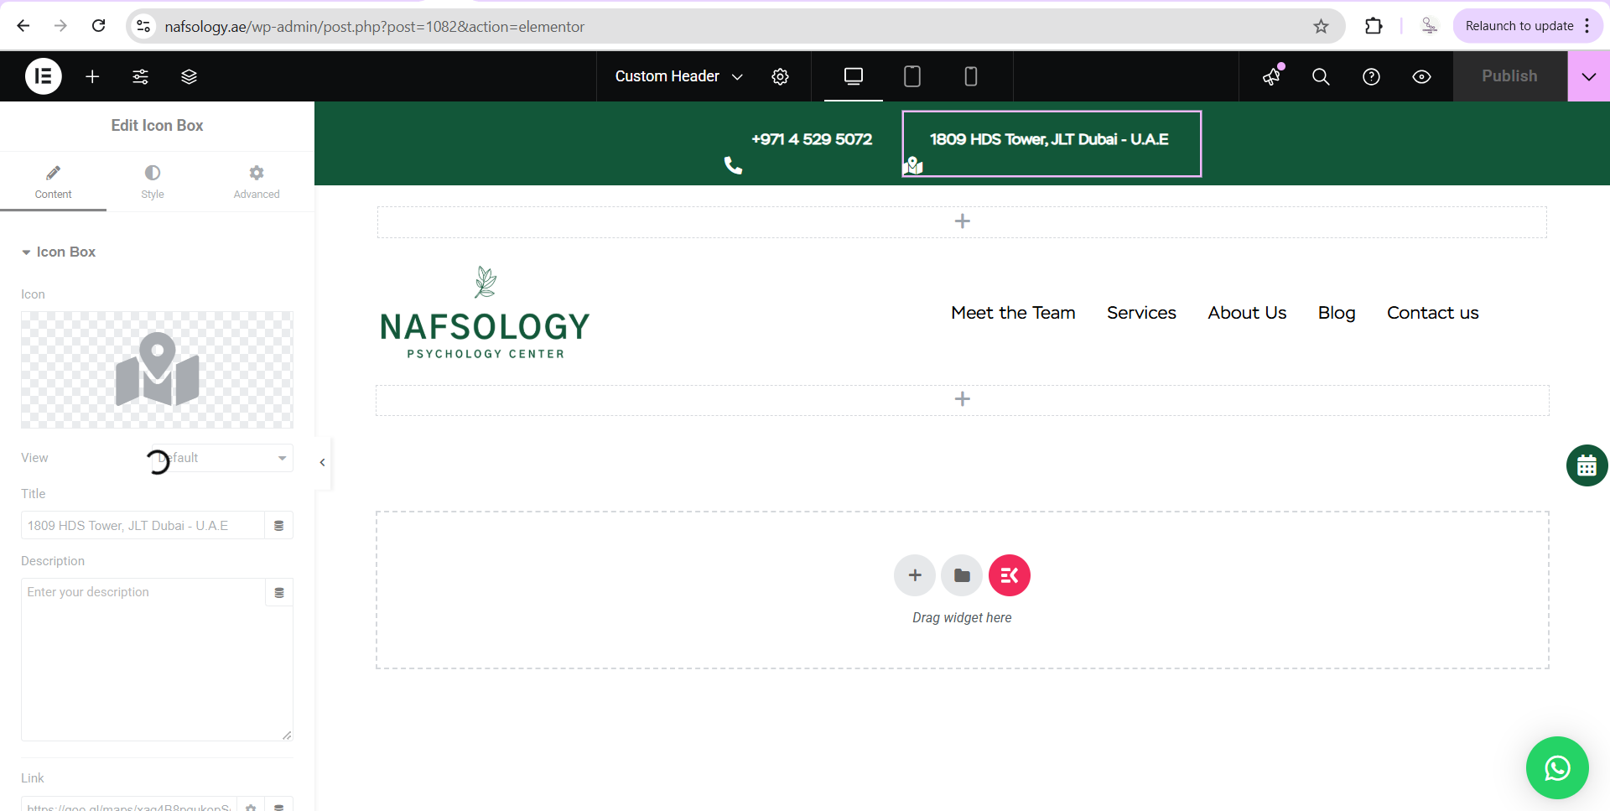View site information icon in address bar
The width and height of the screenshot is (1610, 811).
coord(144,26)
